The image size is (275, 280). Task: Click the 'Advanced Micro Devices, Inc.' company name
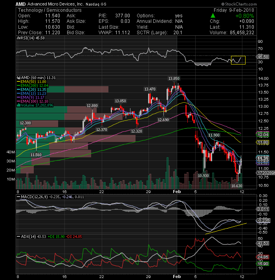[x=55, y=4]
